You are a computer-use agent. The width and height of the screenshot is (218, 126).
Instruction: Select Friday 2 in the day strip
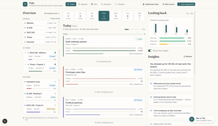point(80,16)
